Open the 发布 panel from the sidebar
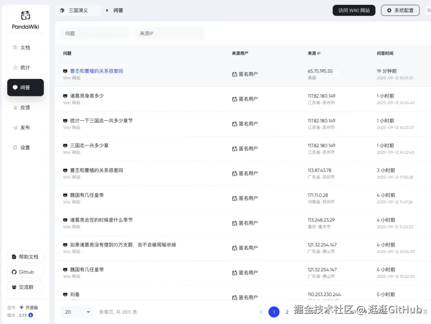431x324 pixels. tap(25, 128)
